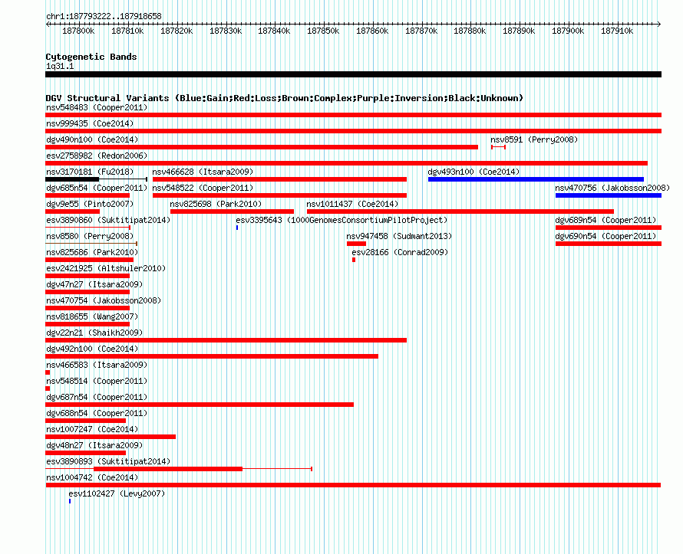Click the tiny red esv28166 marker
The height and width of the screenshot is (554, 683).
coord(354,260)
